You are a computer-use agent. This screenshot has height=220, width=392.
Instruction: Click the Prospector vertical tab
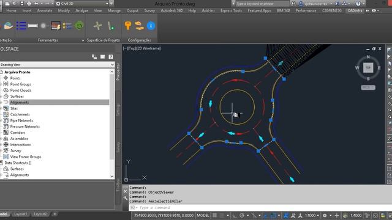coord(118,72)
